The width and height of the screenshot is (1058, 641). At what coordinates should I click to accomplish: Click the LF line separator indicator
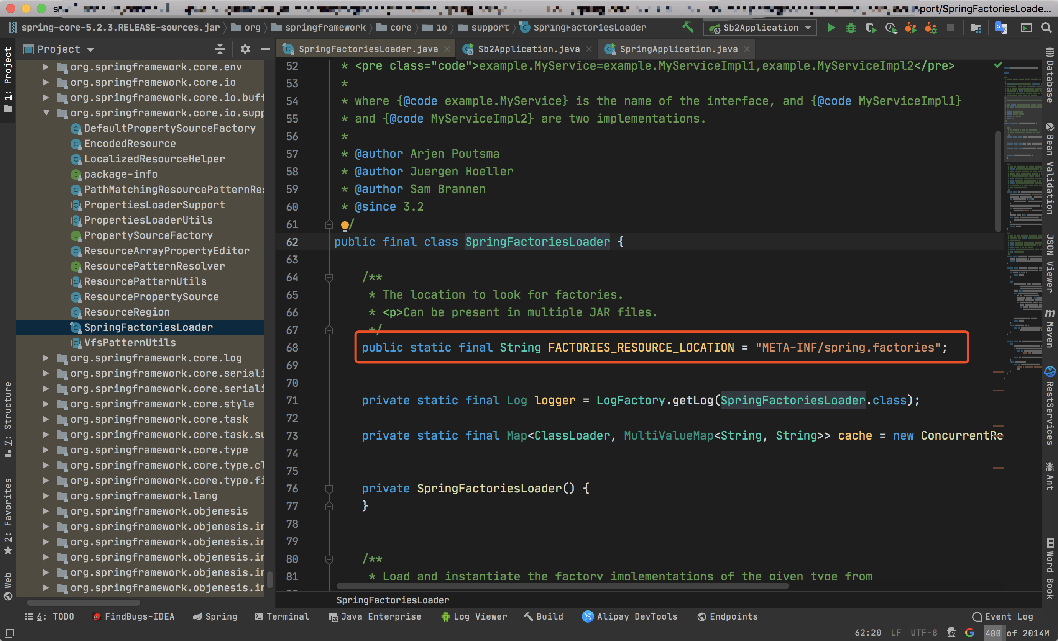(x=896, y=633)
